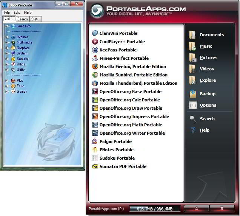The height and width of the screenshot is (216, 240).
Task: Expand the Extra tree node
Action: pyautogui.click(x=6, y=86)
